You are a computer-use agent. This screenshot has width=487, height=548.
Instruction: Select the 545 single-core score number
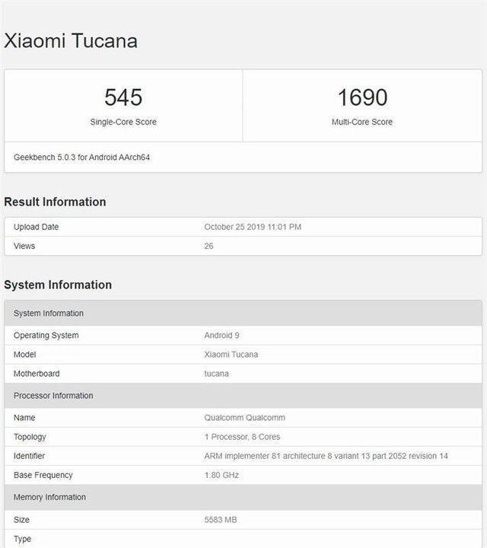(x=123, y=97)
